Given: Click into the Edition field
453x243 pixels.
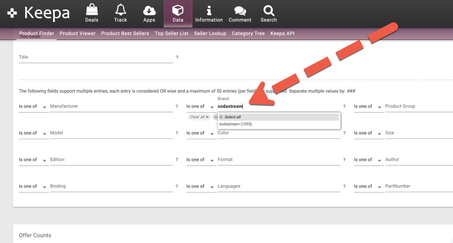Looking at the screenshot, I should pos(111,160).
